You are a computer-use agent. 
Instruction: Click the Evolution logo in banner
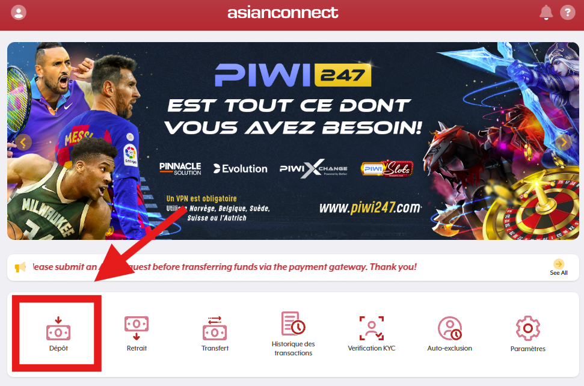pos(240,168)
